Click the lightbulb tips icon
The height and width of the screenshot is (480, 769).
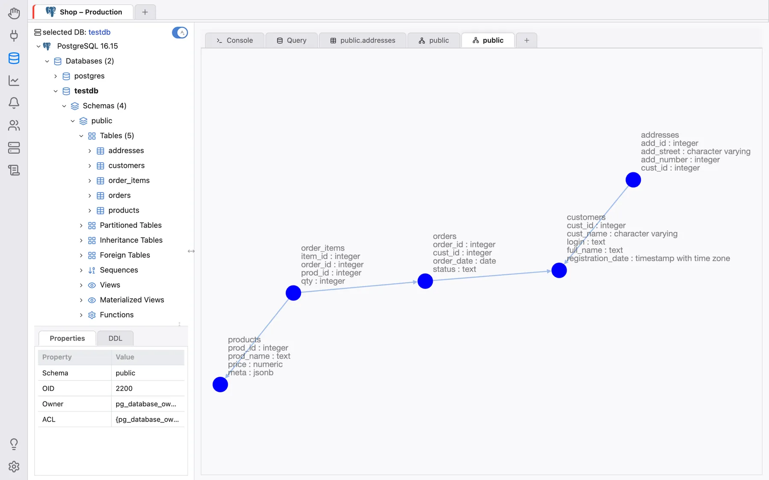tap(14, 444)
